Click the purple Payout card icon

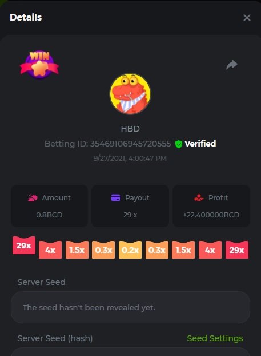tap(115, 198)
